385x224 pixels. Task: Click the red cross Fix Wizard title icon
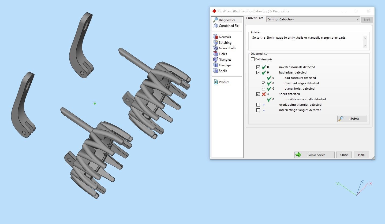click(214, 11)
